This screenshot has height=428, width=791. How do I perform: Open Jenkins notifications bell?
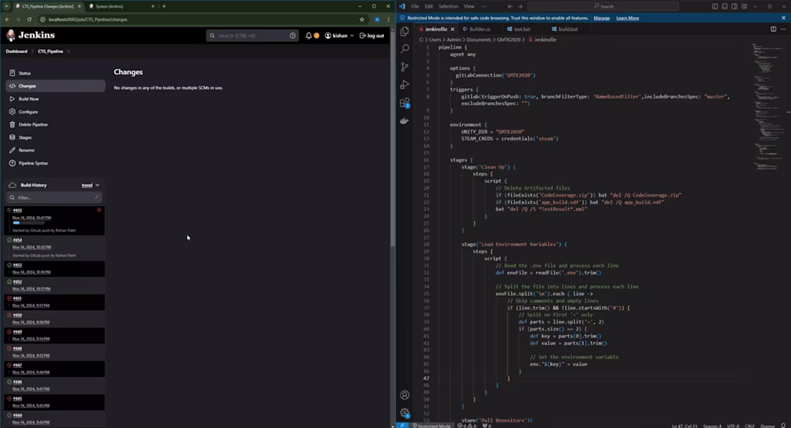pyautogui.click(x=308, y=36)
